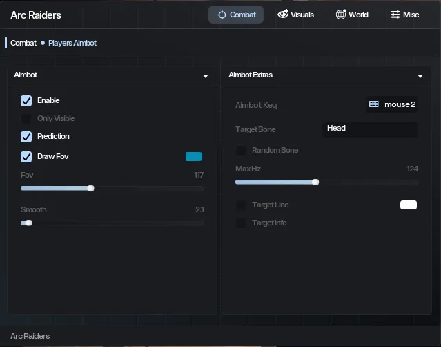Collapse the Aimbot Extras panel arrow

pos(420,76)
